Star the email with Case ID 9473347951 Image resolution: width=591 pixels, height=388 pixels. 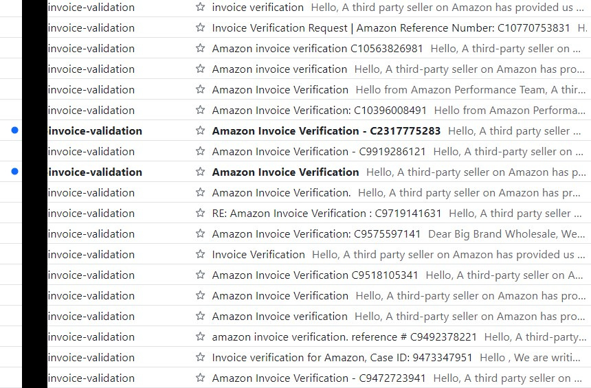[200, 358]
